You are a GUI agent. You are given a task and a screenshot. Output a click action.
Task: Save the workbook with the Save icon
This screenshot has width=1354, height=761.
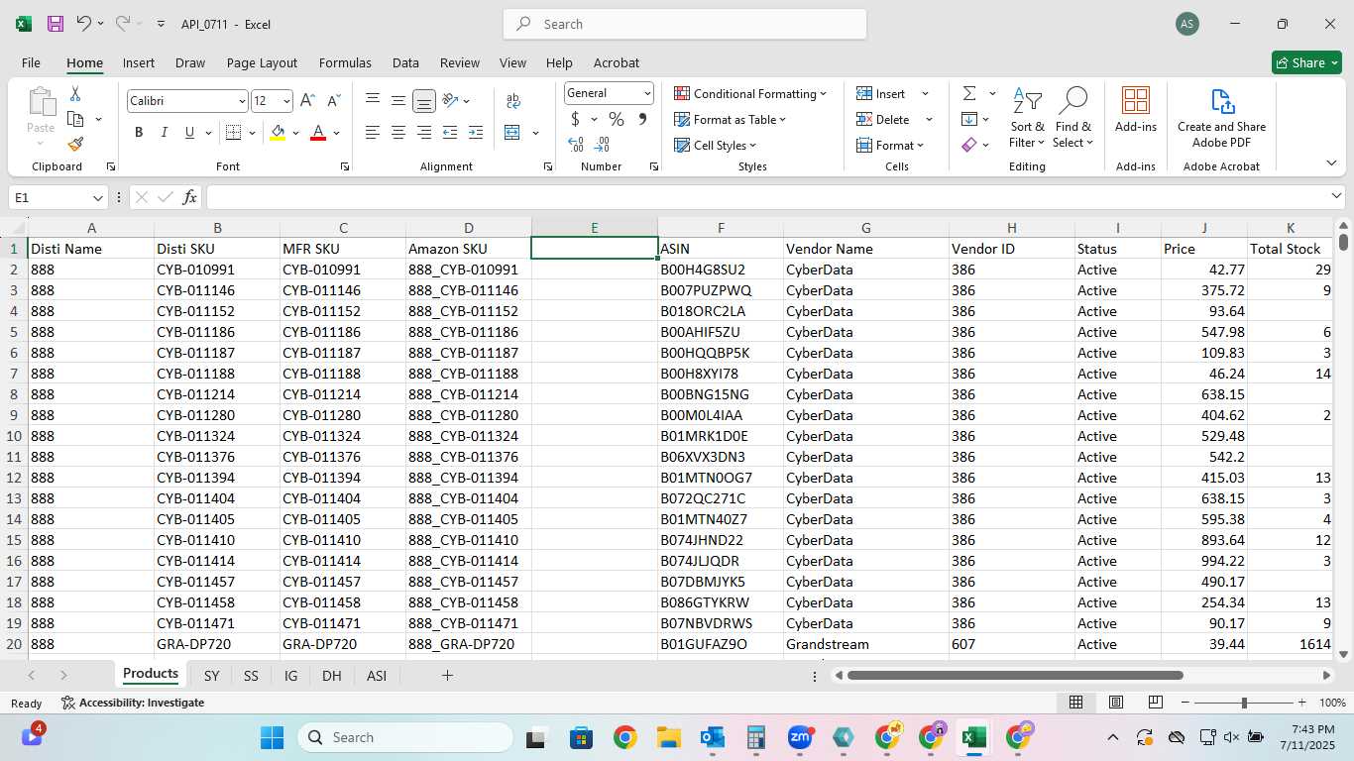pyautogui.click(x=56, y=24)
